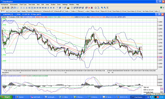Select the 1H time scale button

[37, 8]
